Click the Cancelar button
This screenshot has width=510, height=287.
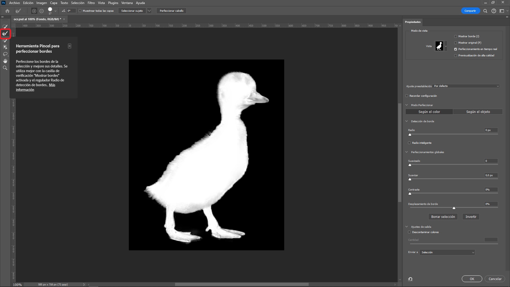495,279
